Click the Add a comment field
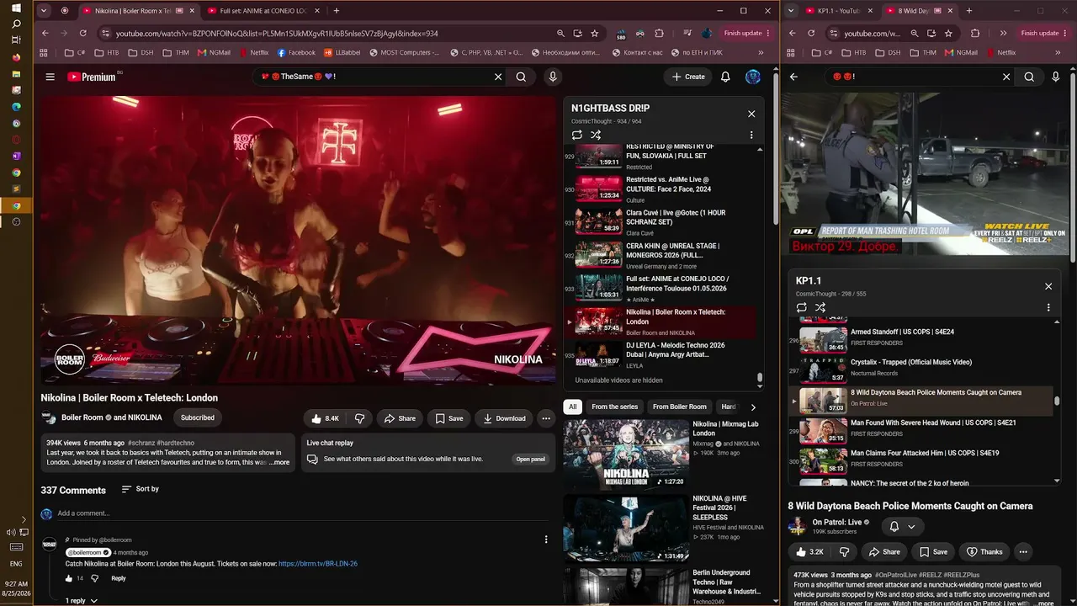 pyautogui.click(x=303, y=513)
